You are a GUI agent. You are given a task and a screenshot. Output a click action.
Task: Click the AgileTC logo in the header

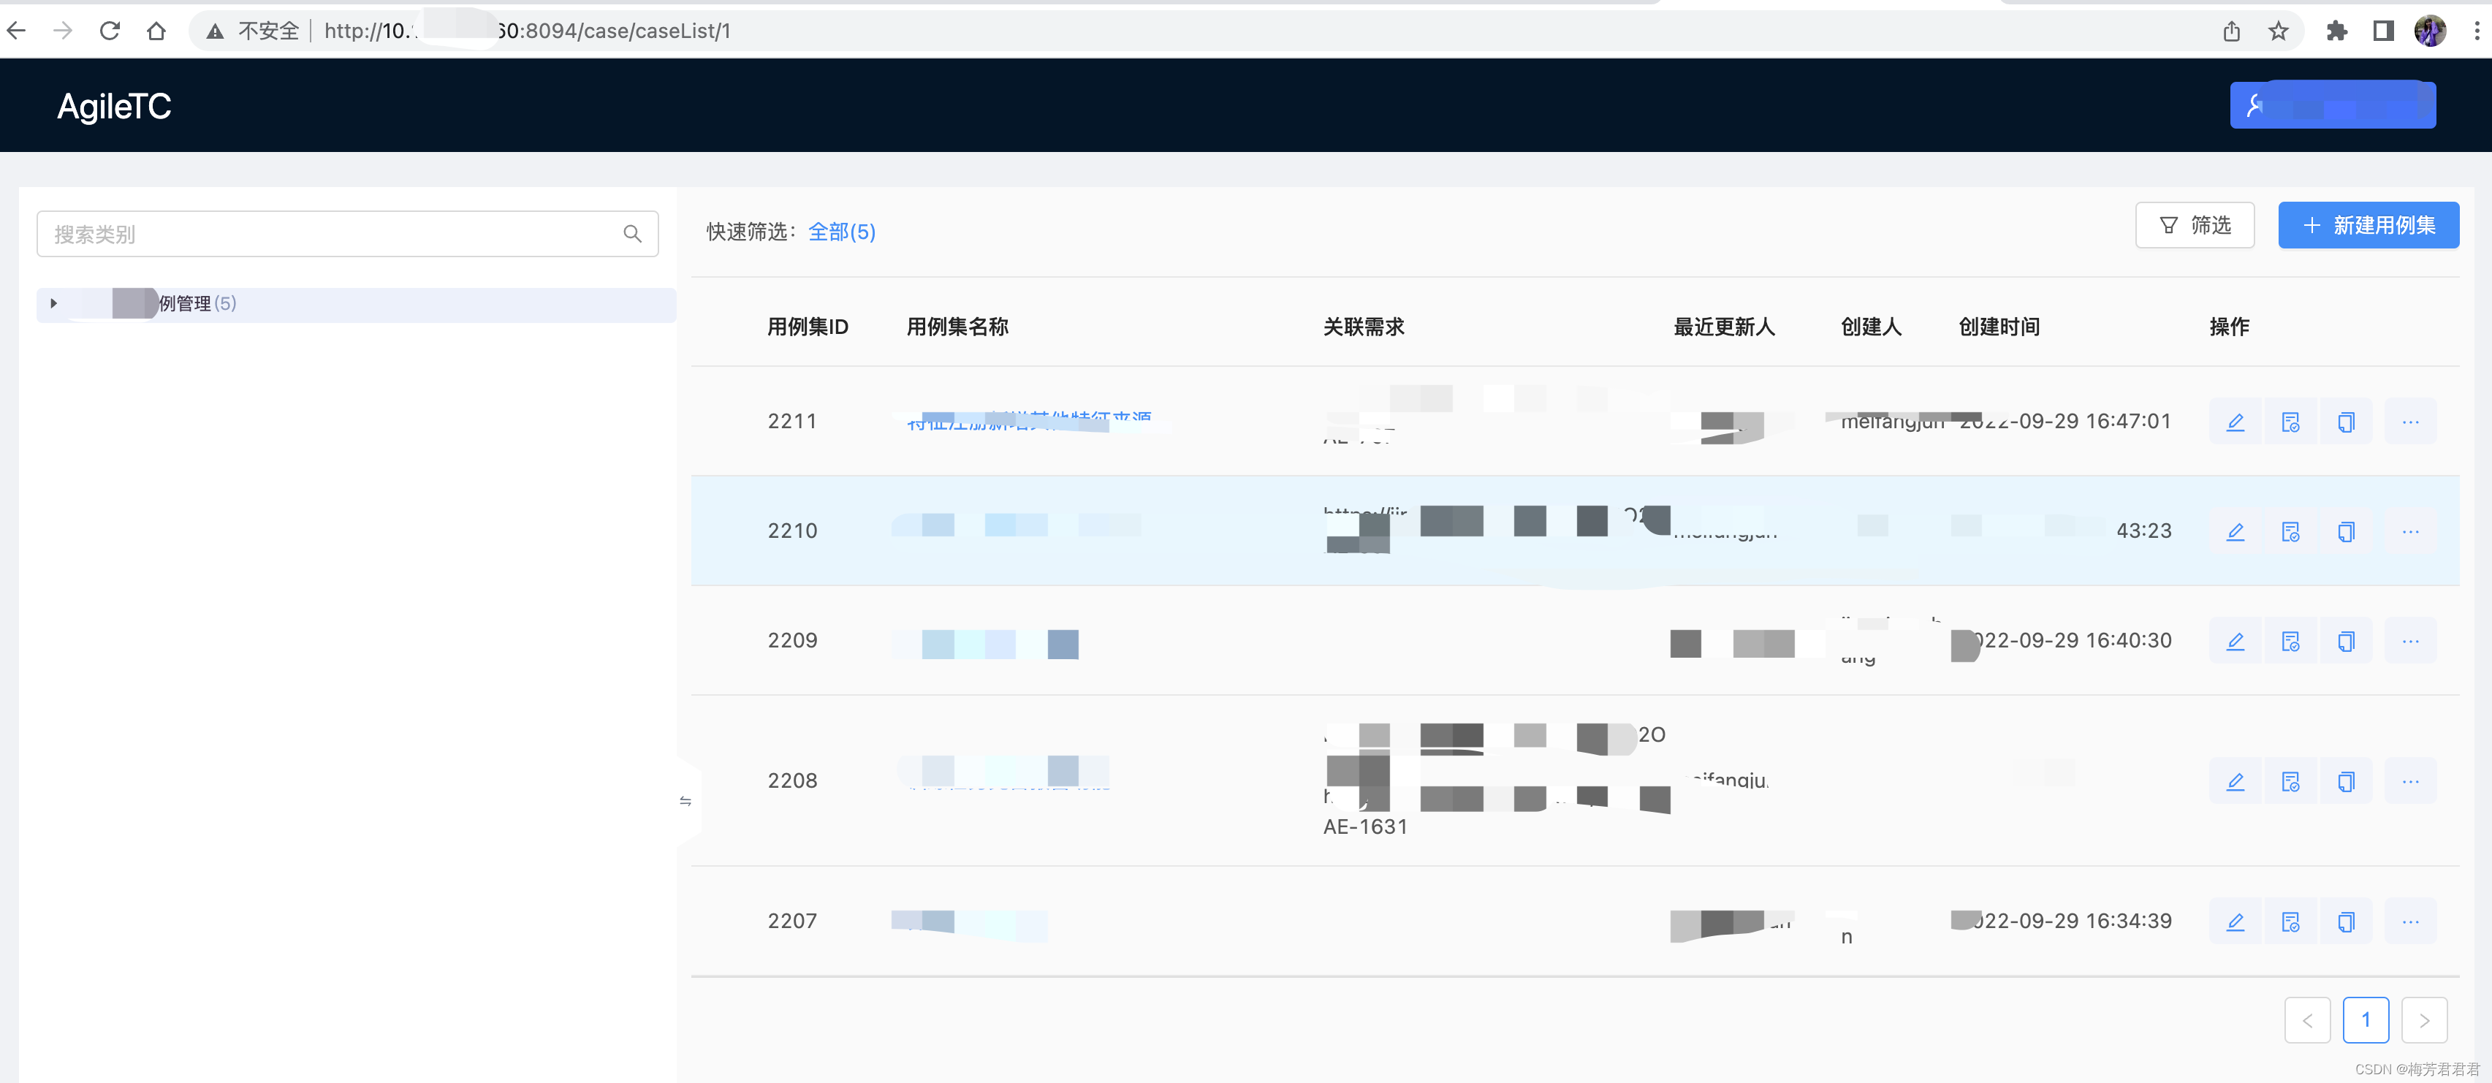(x=114, y=107)
